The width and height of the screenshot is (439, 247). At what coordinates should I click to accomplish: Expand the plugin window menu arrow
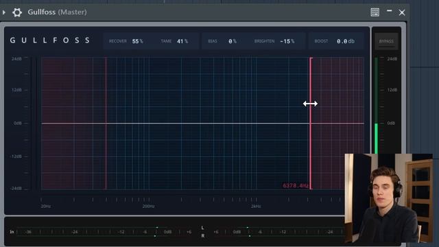(x=4, y=12)
